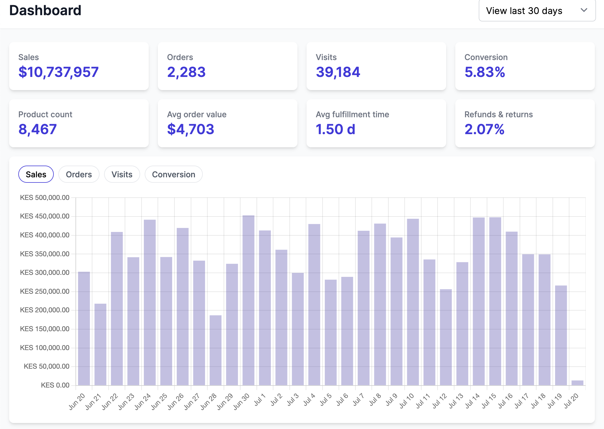Image resolution: width=604 pixels, height=429 pixels.
Task: Click the short Jul 20 sales bar
Action: pos(577,383)
